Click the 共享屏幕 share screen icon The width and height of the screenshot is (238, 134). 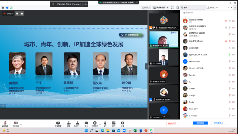pyautogui.click(x=58, y=123)
